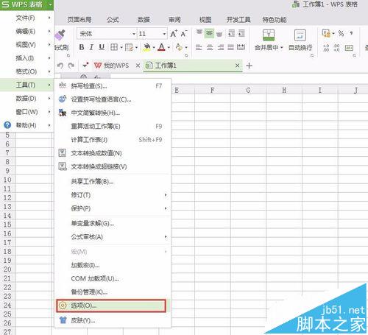This screenshot has height=335, width=368.
Task: Apply the comma thousands separator style
Action: coord(351,33)
